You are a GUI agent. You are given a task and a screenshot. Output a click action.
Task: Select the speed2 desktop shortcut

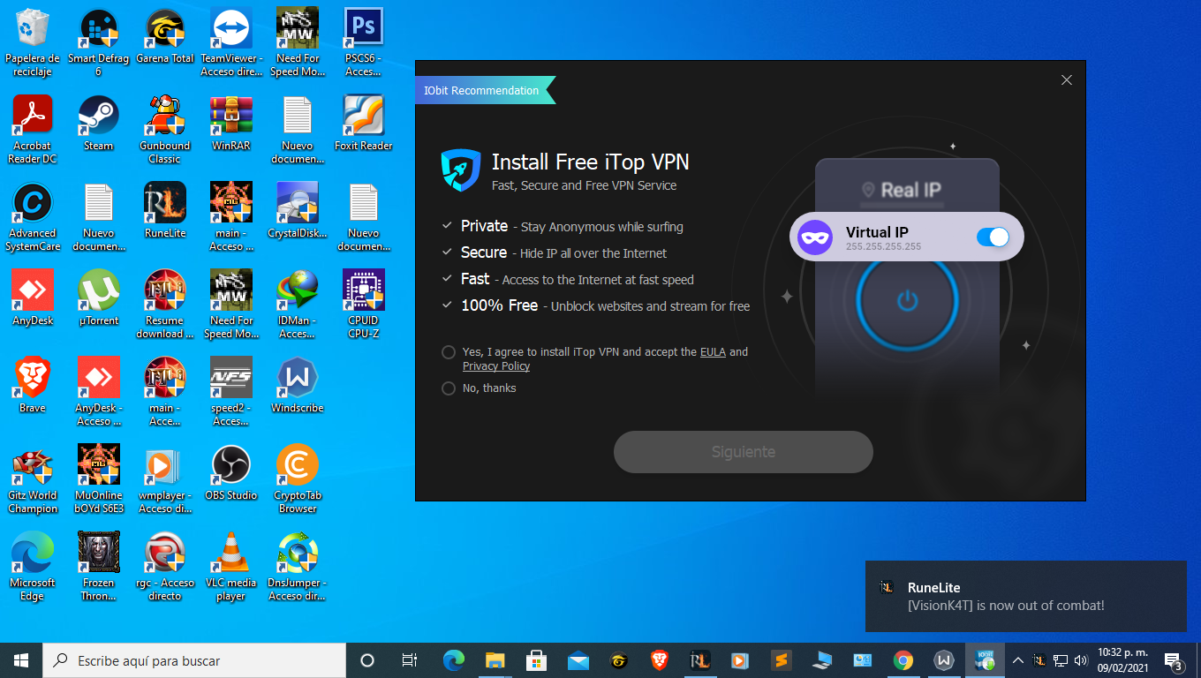tap(231, 392)
